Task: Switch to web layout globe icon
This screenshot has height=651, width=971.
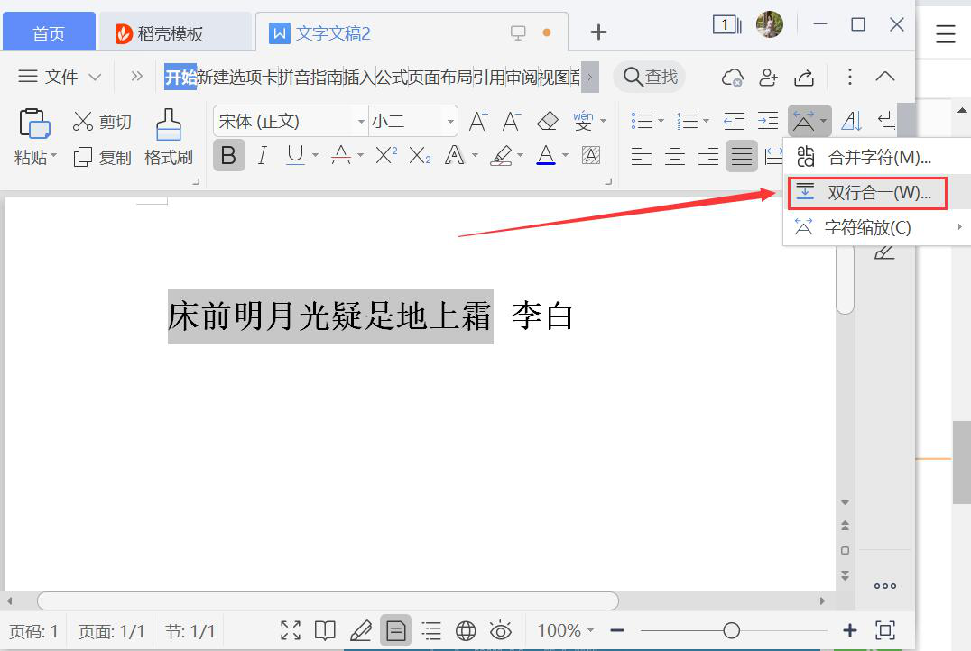Action: [466, 630]
